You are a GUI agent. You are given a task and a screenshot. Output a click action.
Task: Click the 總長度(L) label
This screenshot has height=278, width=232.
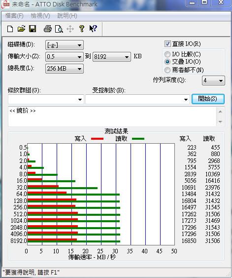[21, 68]
